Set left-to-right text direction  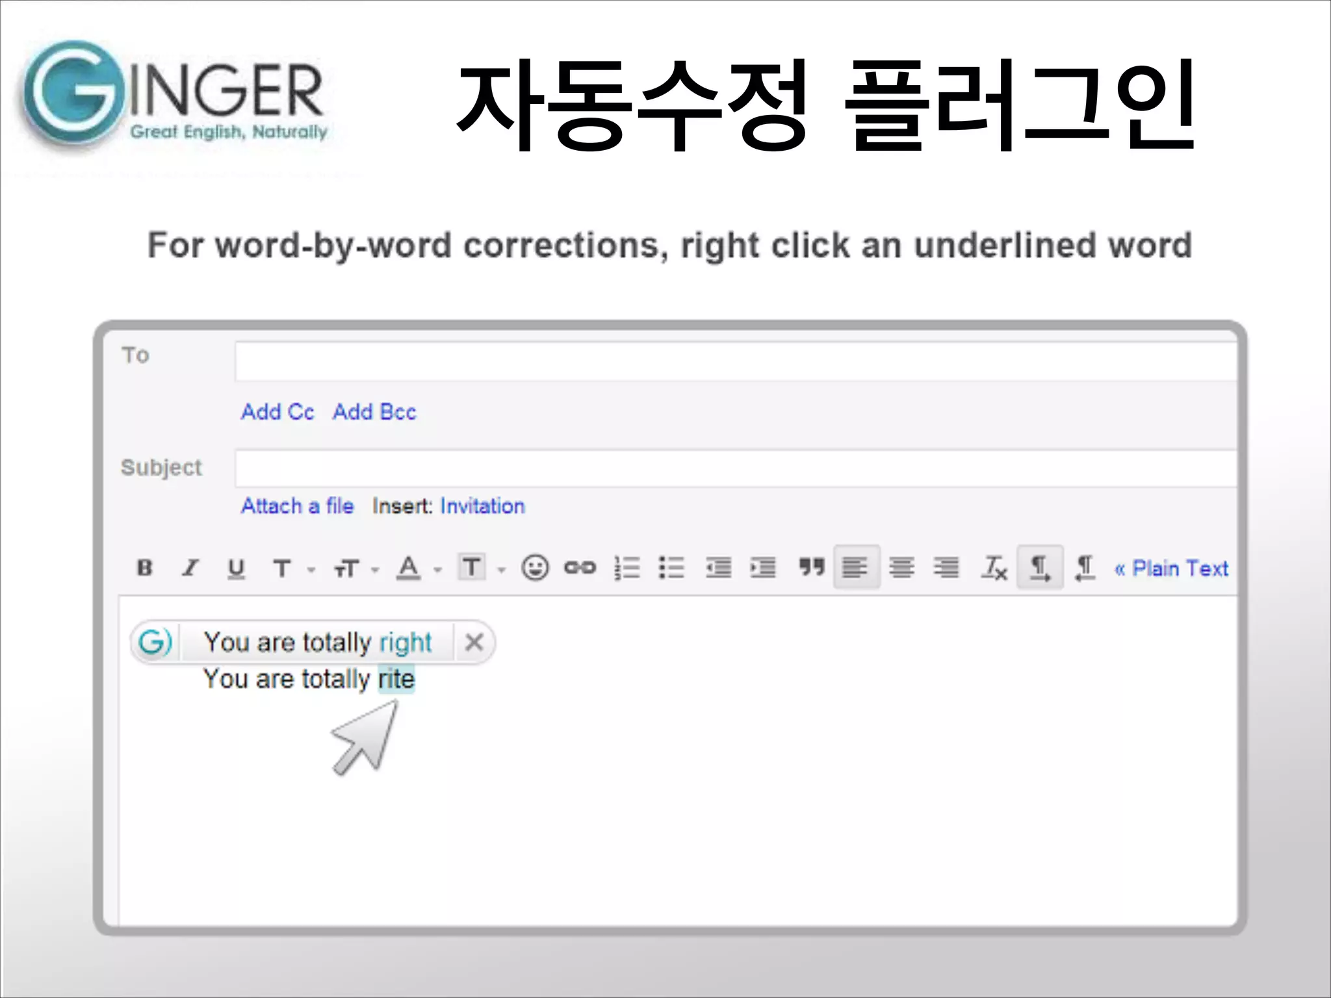[x=1040, y=567]
